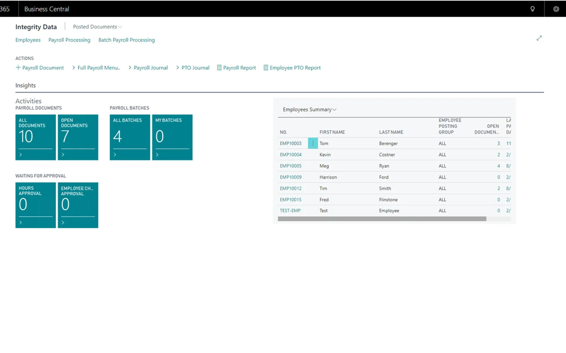Open the Batch Payroll Processing navigation item
566x353 pixels.
click(127, 40)
